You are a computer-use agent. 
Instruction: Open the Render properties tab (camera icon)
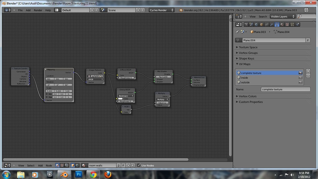(246, 25)
